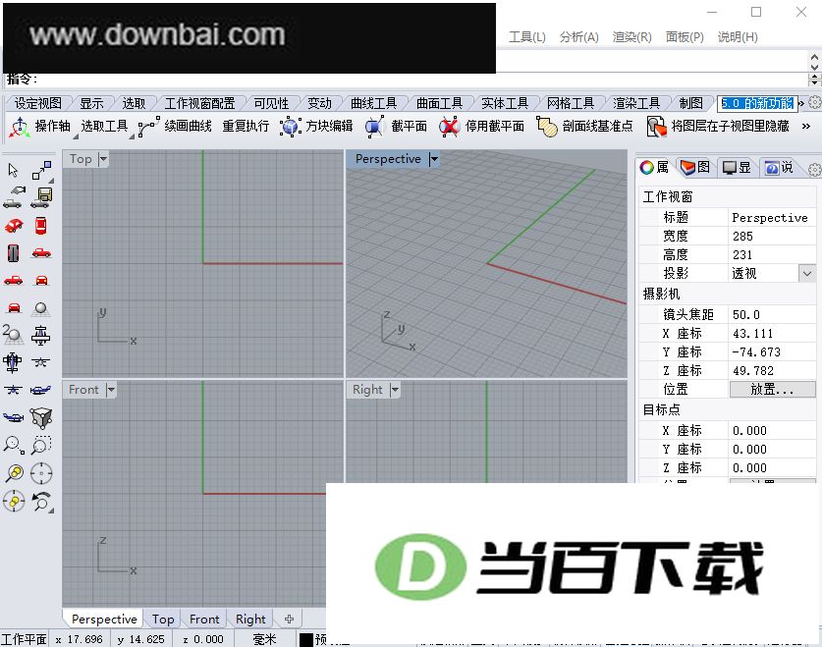Add a viewport tab with the plus
Screen dimensions: 822x647
[289, 620]
